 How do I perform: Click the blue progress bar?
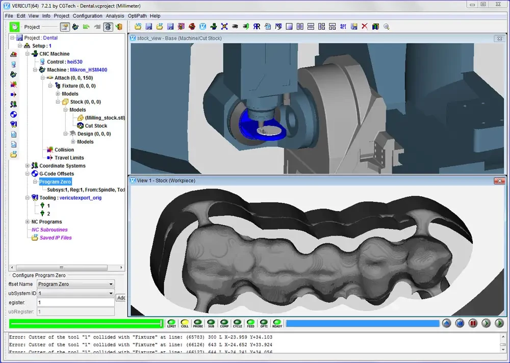pyautogui.click(x=363, y=323)
